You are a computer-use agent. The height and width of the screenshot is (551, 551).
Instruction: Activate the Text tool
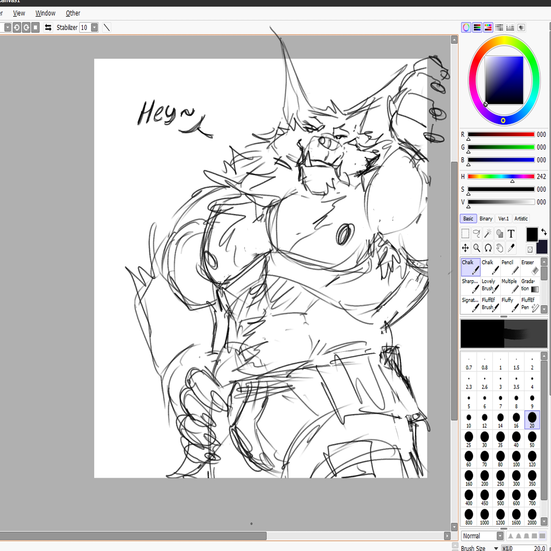pos(511,234)
